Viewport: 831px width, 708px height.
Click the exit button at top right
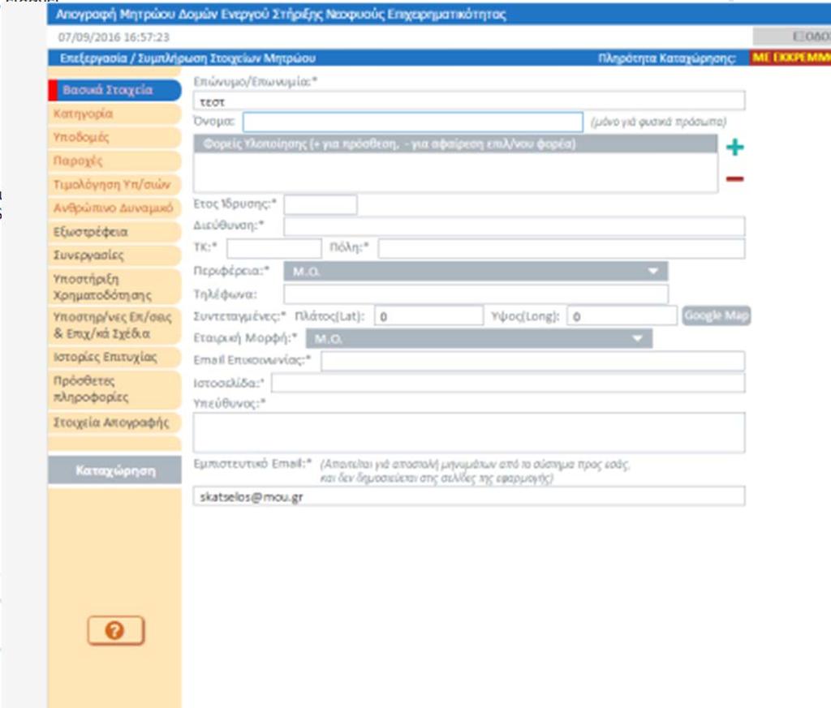[792, 36]
